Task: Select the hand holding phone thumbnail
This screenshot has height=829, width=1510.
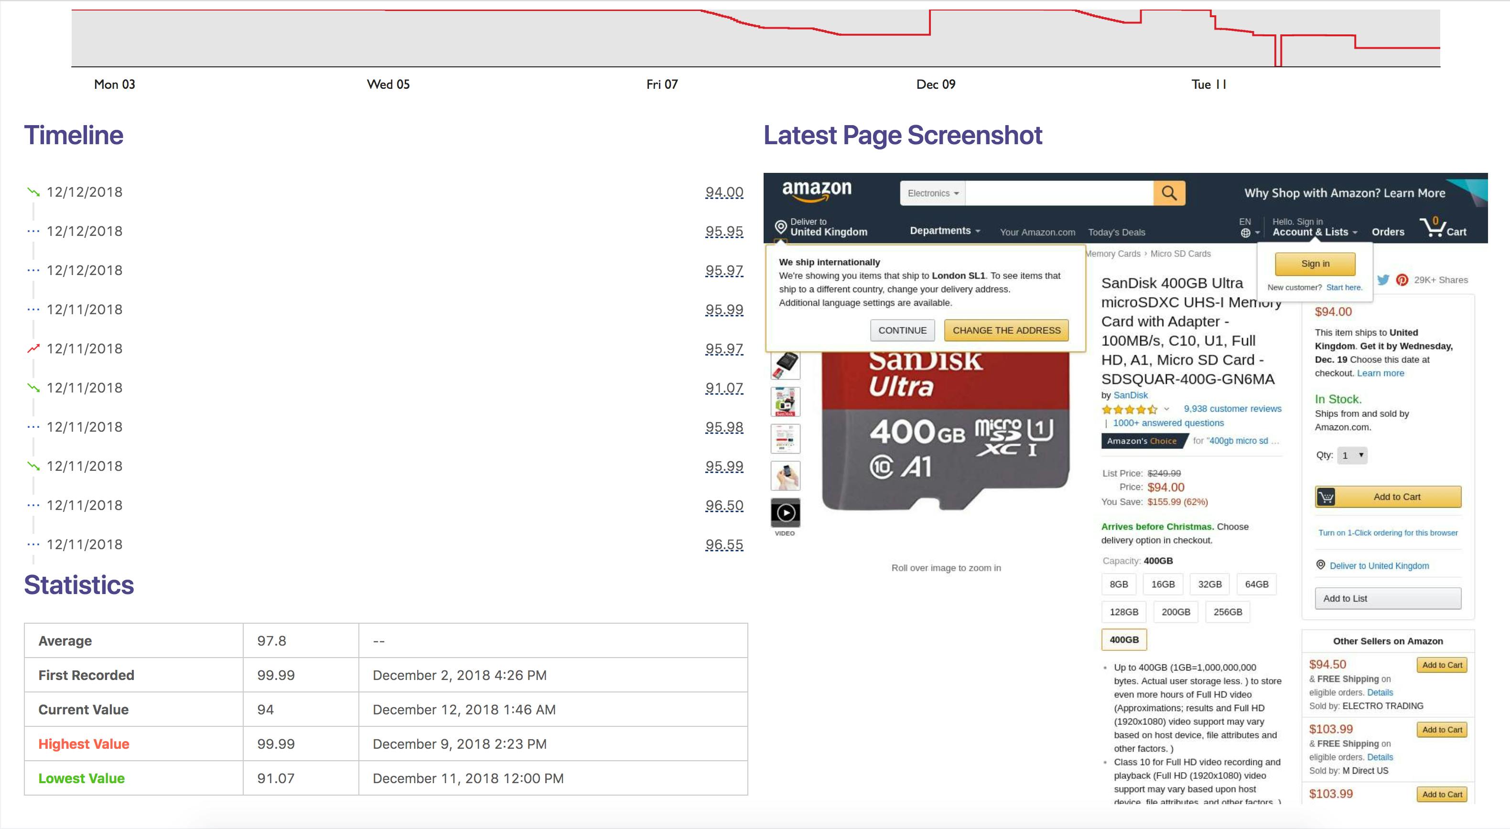Action: pyautogui.click(x=785, y=476)
